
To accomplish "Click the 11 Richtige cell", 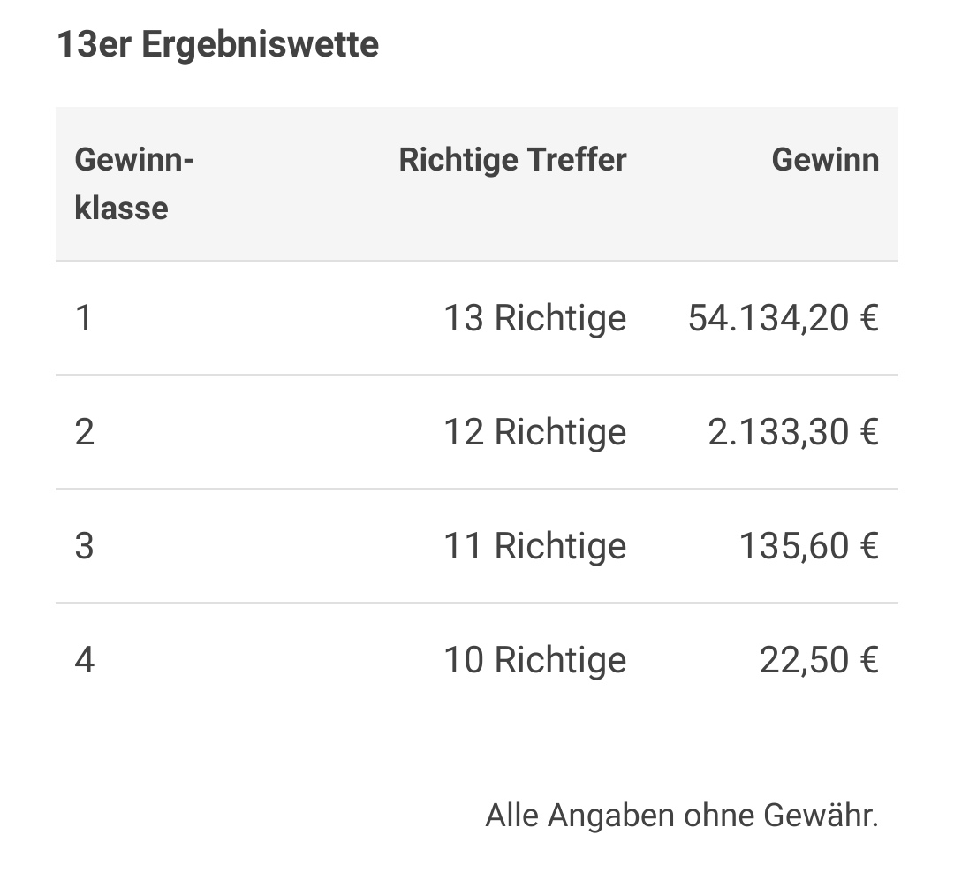I will coord(534,546).
